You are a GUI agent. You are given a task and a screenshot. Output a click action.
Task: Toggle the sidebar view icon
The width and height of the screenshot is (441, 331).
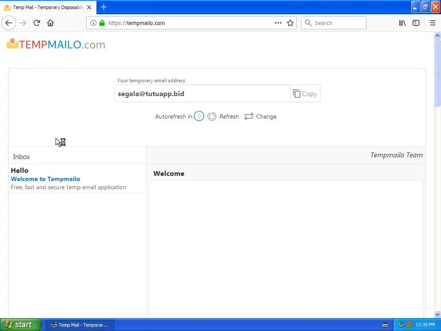click(416, 23)
